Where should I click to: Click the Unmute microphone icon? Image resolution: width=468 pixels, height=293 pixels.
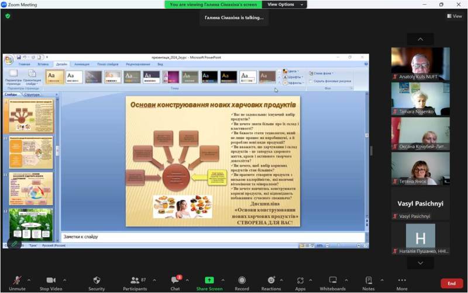tap(17, 280)
